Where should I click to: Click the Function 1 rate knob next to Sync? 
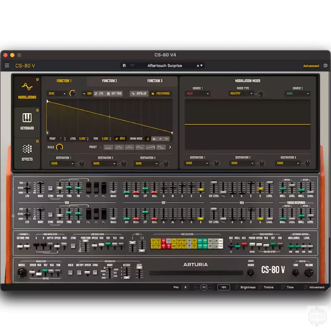pos(73,94)
